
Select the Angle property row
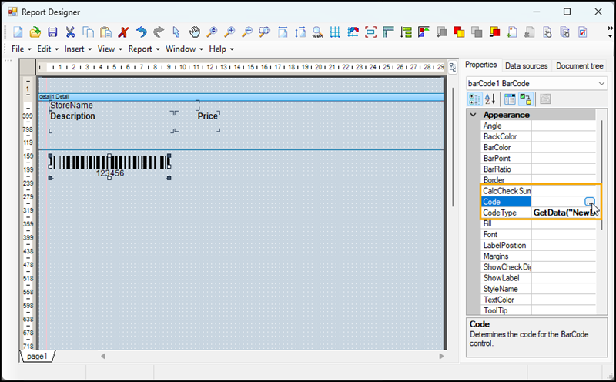(x=538, y=126)
